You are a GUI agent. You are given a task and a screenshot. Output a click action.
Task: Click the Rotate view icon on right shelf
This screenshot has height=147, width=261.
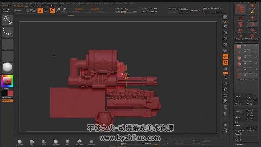coord(225,101)
